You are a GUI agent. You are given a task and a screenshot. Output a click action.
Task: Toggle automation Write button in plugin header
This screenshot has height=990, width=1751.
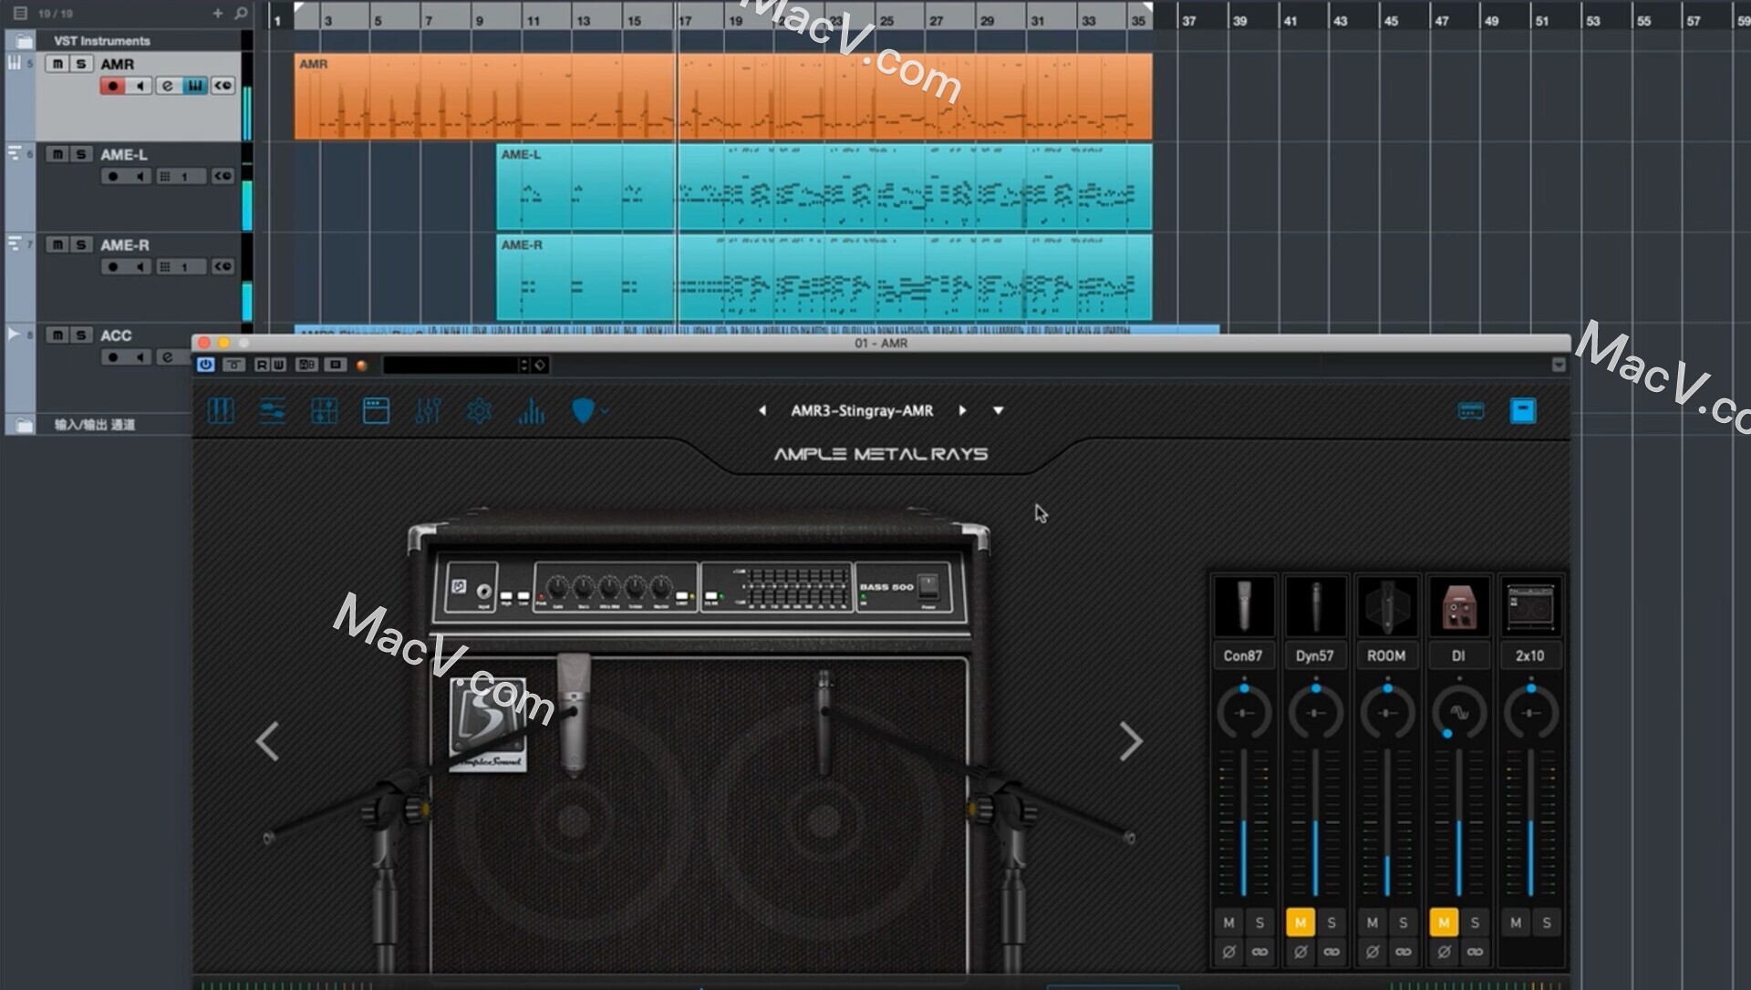click(x=278, y=365)
